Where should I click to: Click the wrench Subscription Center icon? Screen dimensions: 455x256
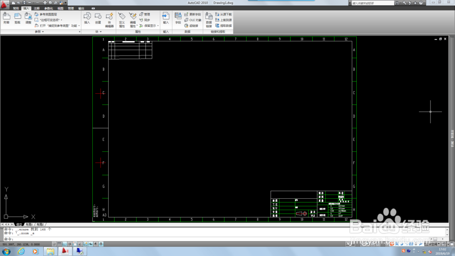pyautogui.click(x=404, y=3)
